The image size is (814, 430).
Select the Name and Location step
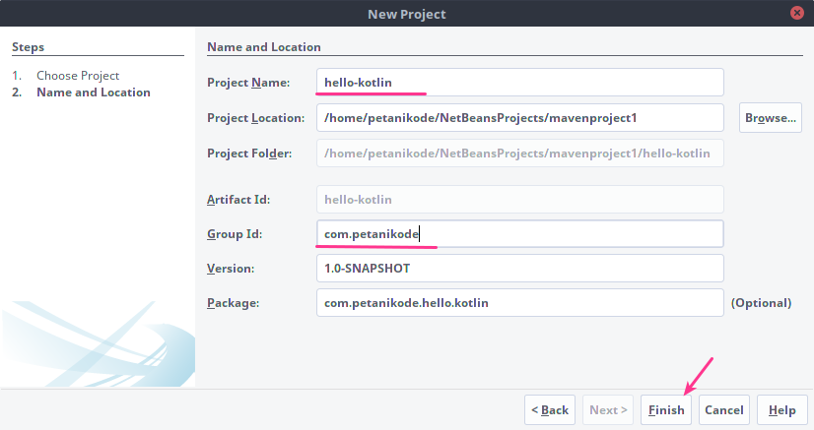pos(94,92)
